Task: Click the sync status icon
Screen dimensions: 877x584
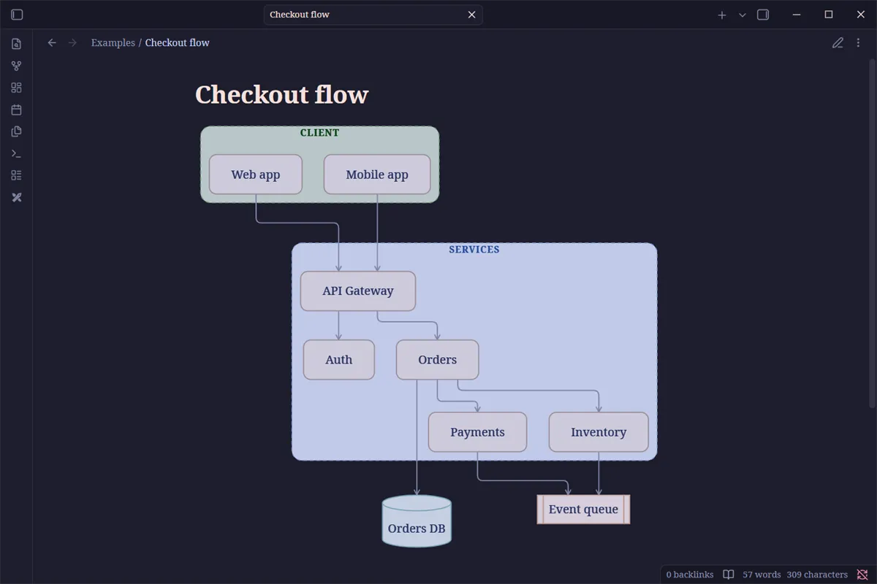Action: click(x=862, y=575)
